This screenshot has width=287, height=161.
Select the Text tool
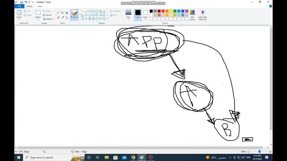point(66,13)
